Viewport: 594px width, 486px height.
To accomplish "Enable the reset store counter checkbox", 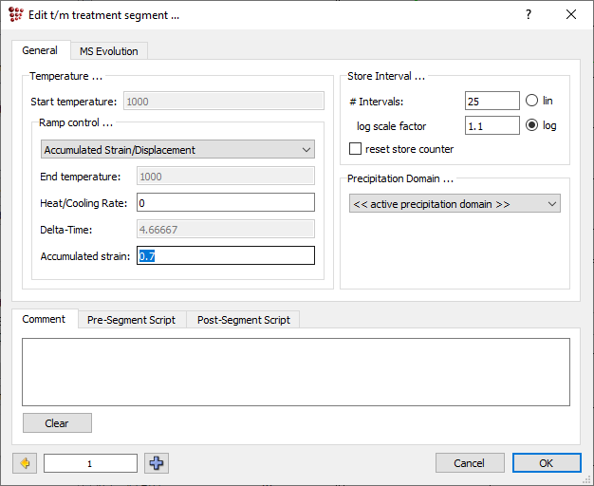I will (356, 149).
